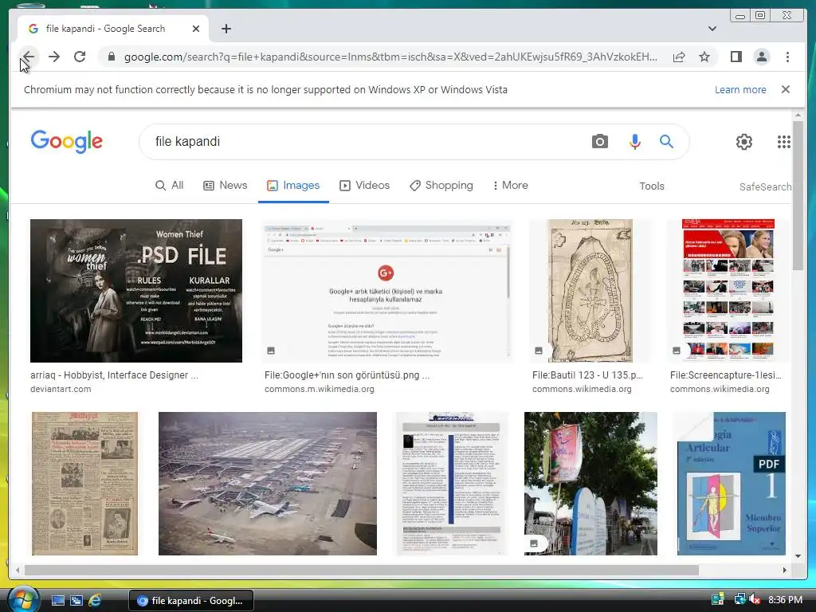Click the vertical scrollbar thumb
The width and height of the screenshot is (816, 612).
pyautogui.click(x=798, y=195)
